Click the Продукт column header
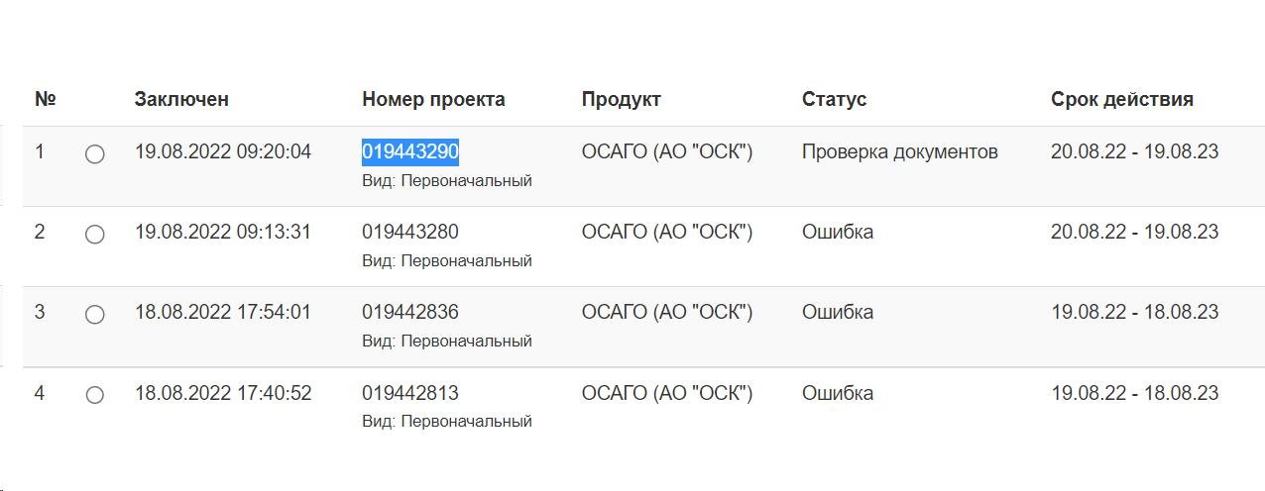 click(622, 99)
